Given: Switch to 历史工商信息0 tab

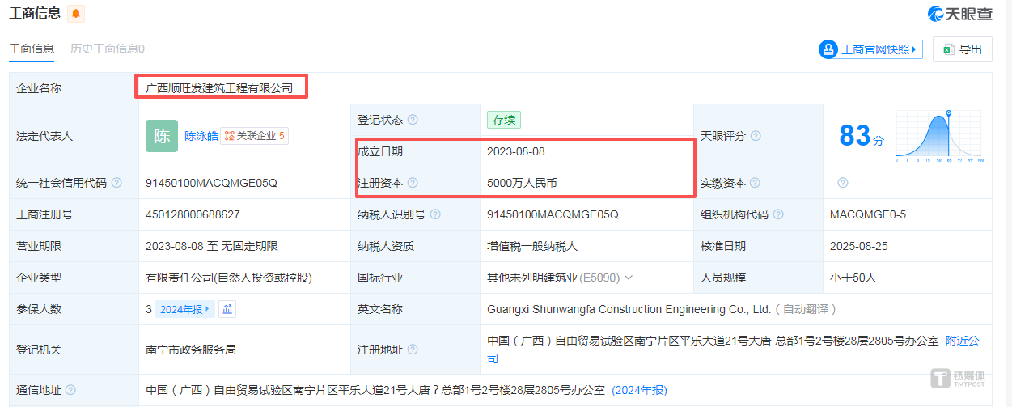Looking at the screenshot, I should 108,49.
